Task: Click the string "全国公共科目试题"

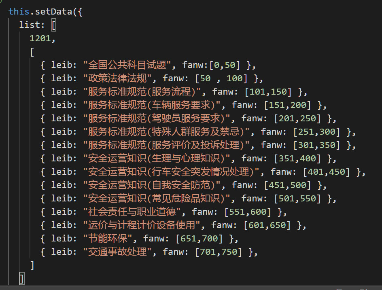Action: (x=127, y=65)
